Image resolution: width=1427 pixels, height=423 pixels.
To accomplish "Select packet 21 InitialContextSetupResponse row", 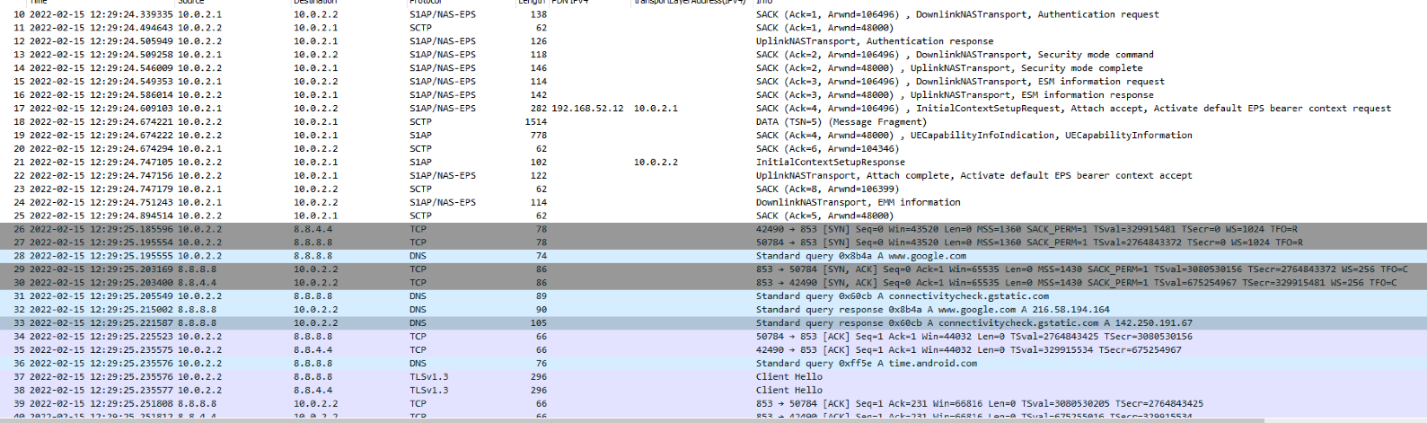I will pyautogui.click(x=713, y=163).
